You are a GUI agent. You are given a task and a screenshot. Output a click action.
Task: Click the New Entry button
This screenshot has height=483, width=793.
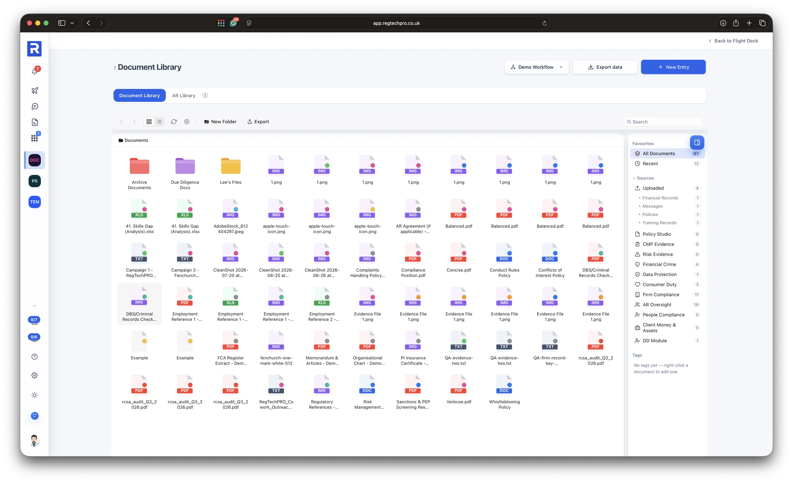[673, 67]
